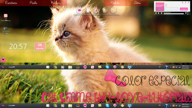192x108 pixels.
Task: Click the music player seek bar
Action: (174, 14)
